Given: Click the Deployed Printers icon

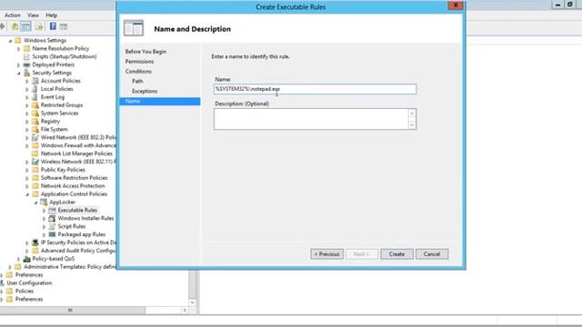Looking at the screenshot, I should click(x=26, y=64).
